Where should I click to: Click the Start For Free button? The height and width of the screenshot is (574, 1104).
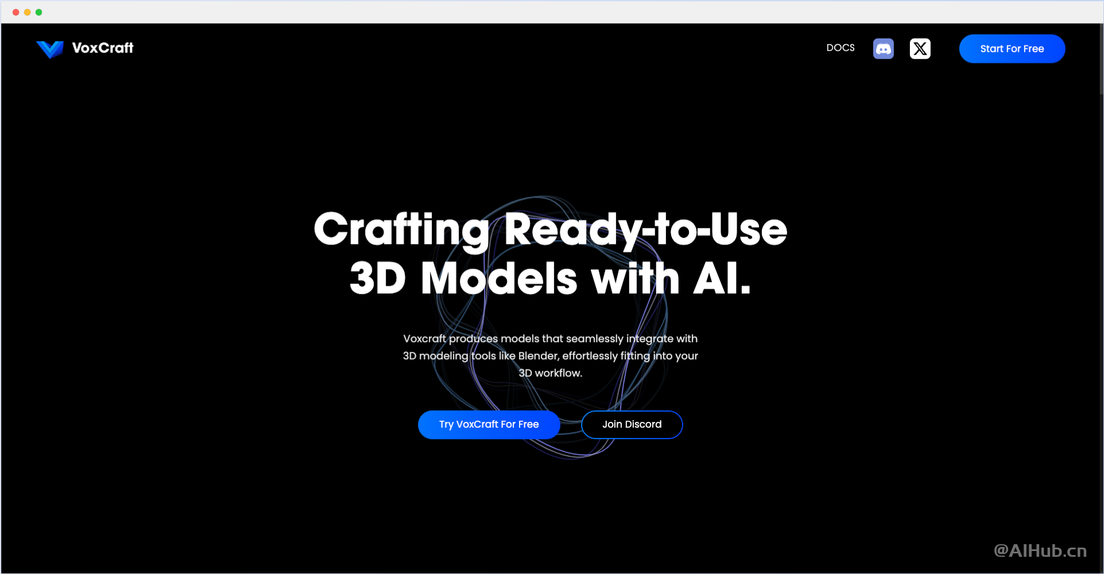[1012, 49]
